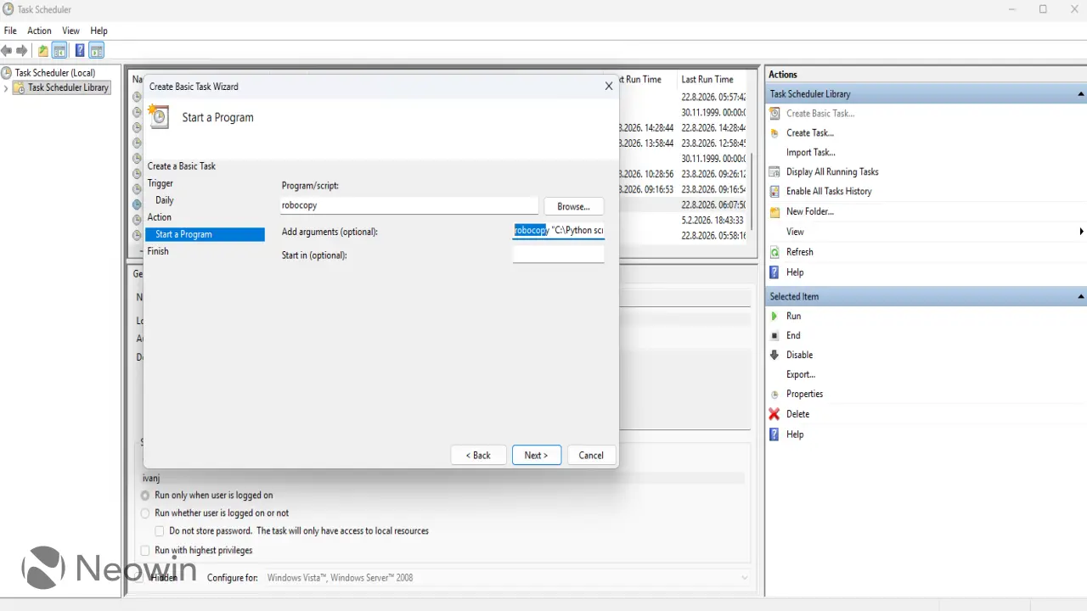Select Run only when user is logged on
Viewport: 1087px width, 611px height.
[x=145, y=496]
